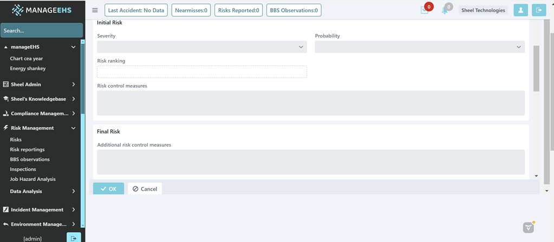
Task: Open BBS observations page
Action: (30, 159)
